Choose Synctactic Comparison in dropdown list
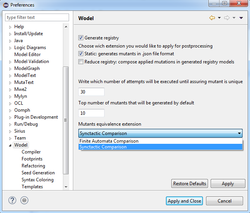 point(160,147)
